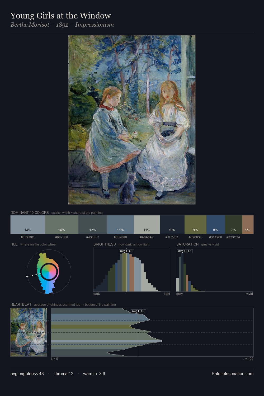This screenshot has width=264, height=396.
Task: Choose the #1F2734 near-black swatch
Action: 172,225
